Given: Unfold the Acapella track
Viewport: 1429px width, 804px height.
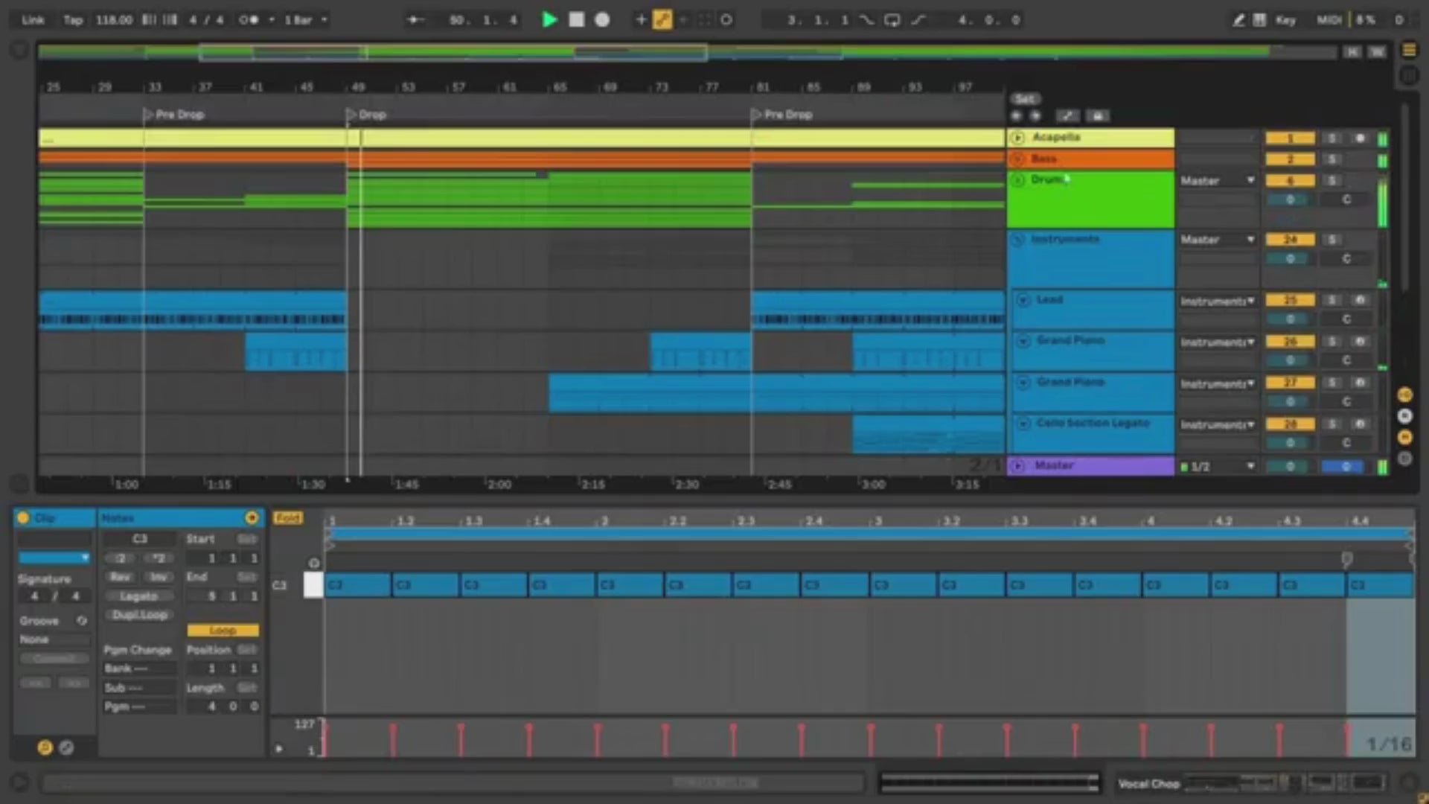Looking at the screenshot, I should pyautogui.click(x=1018, y=138).
